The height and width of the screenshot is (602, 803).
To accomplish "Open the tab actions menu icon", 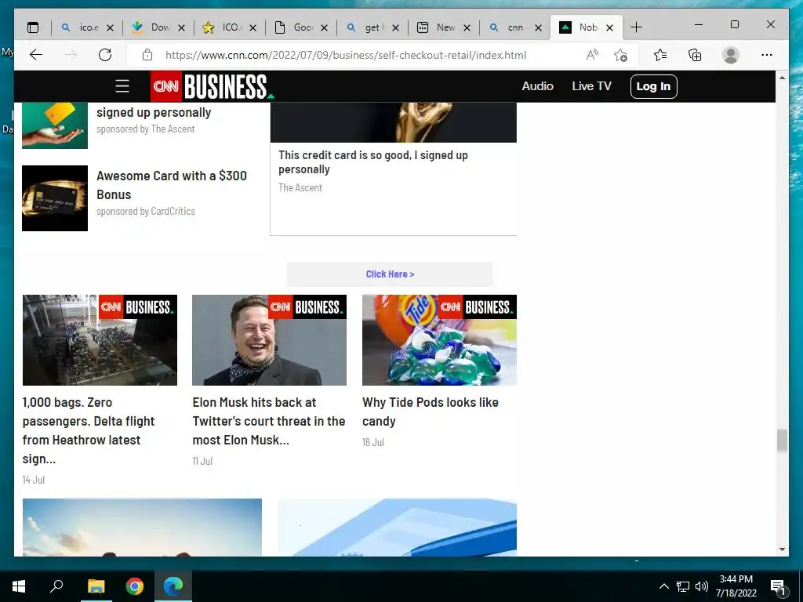I will (x=33, y=27).
